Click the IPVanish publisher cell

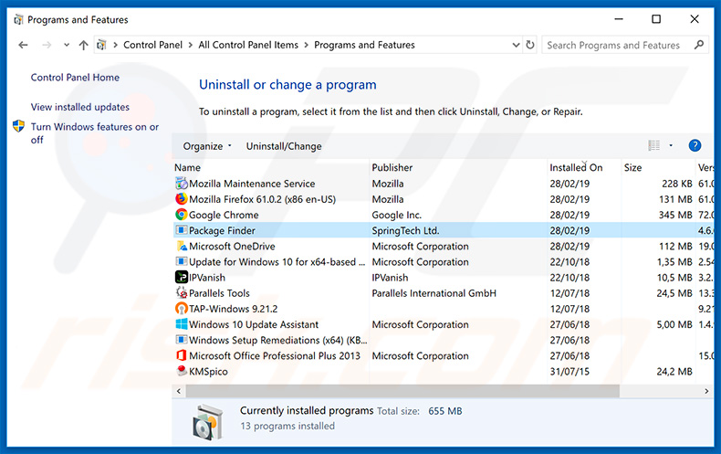tap(390, 277)
